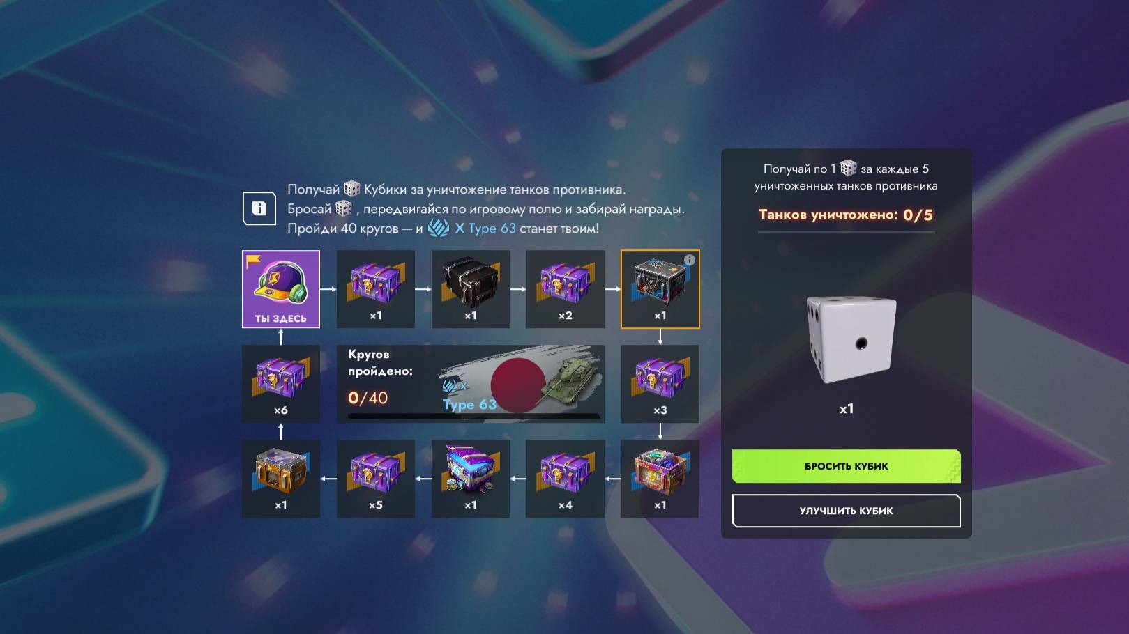The width and height of the screenshot is (1129, 634).
Task: Select the purple chest tile marked x4
Action: coord(566,479)
